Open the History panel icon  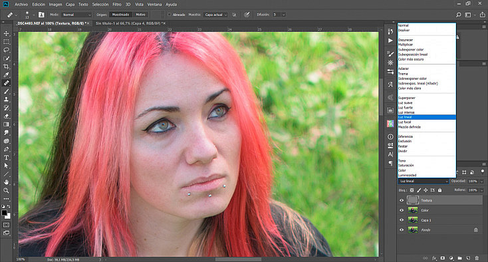tap(390, 31)
